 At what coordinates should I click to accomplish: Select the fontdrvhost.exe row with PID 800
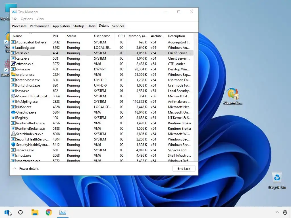tap(102, 80)
